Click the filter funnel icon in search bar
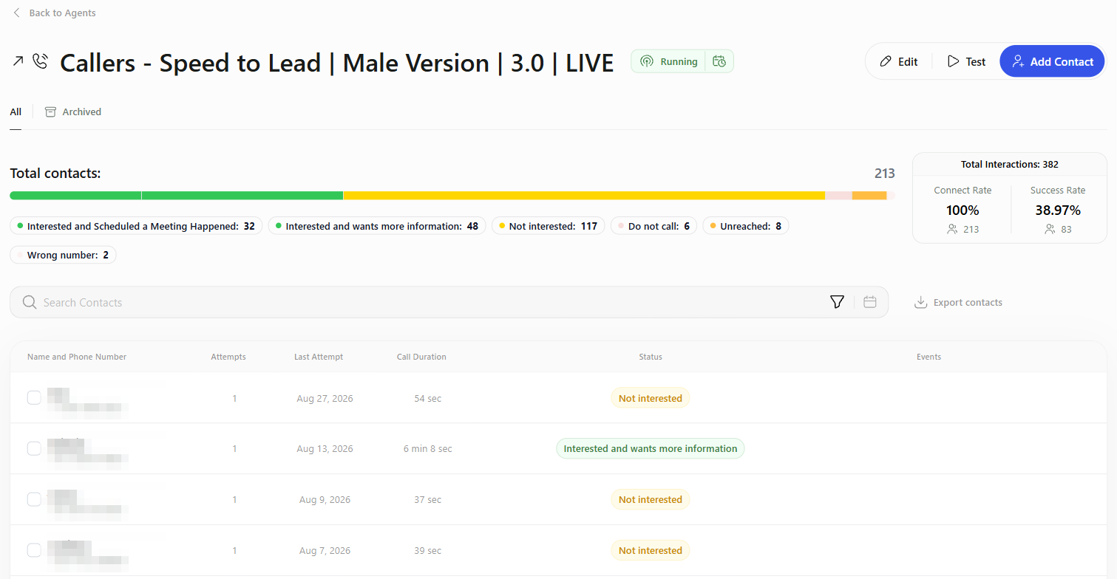1117x579 pixels. pos(837,302)
